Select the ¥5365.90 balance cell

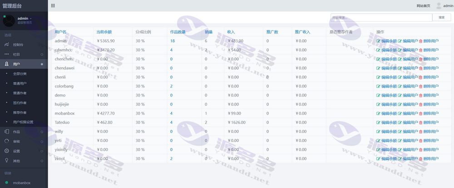106,41
